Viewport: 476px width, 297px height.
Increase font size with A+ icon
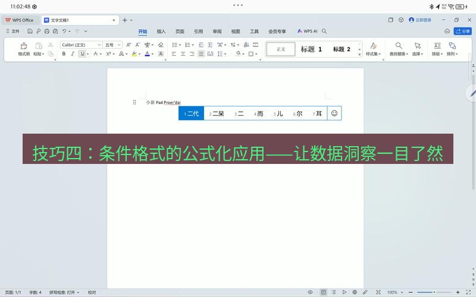pyautogui.click(x=129, y=45)
